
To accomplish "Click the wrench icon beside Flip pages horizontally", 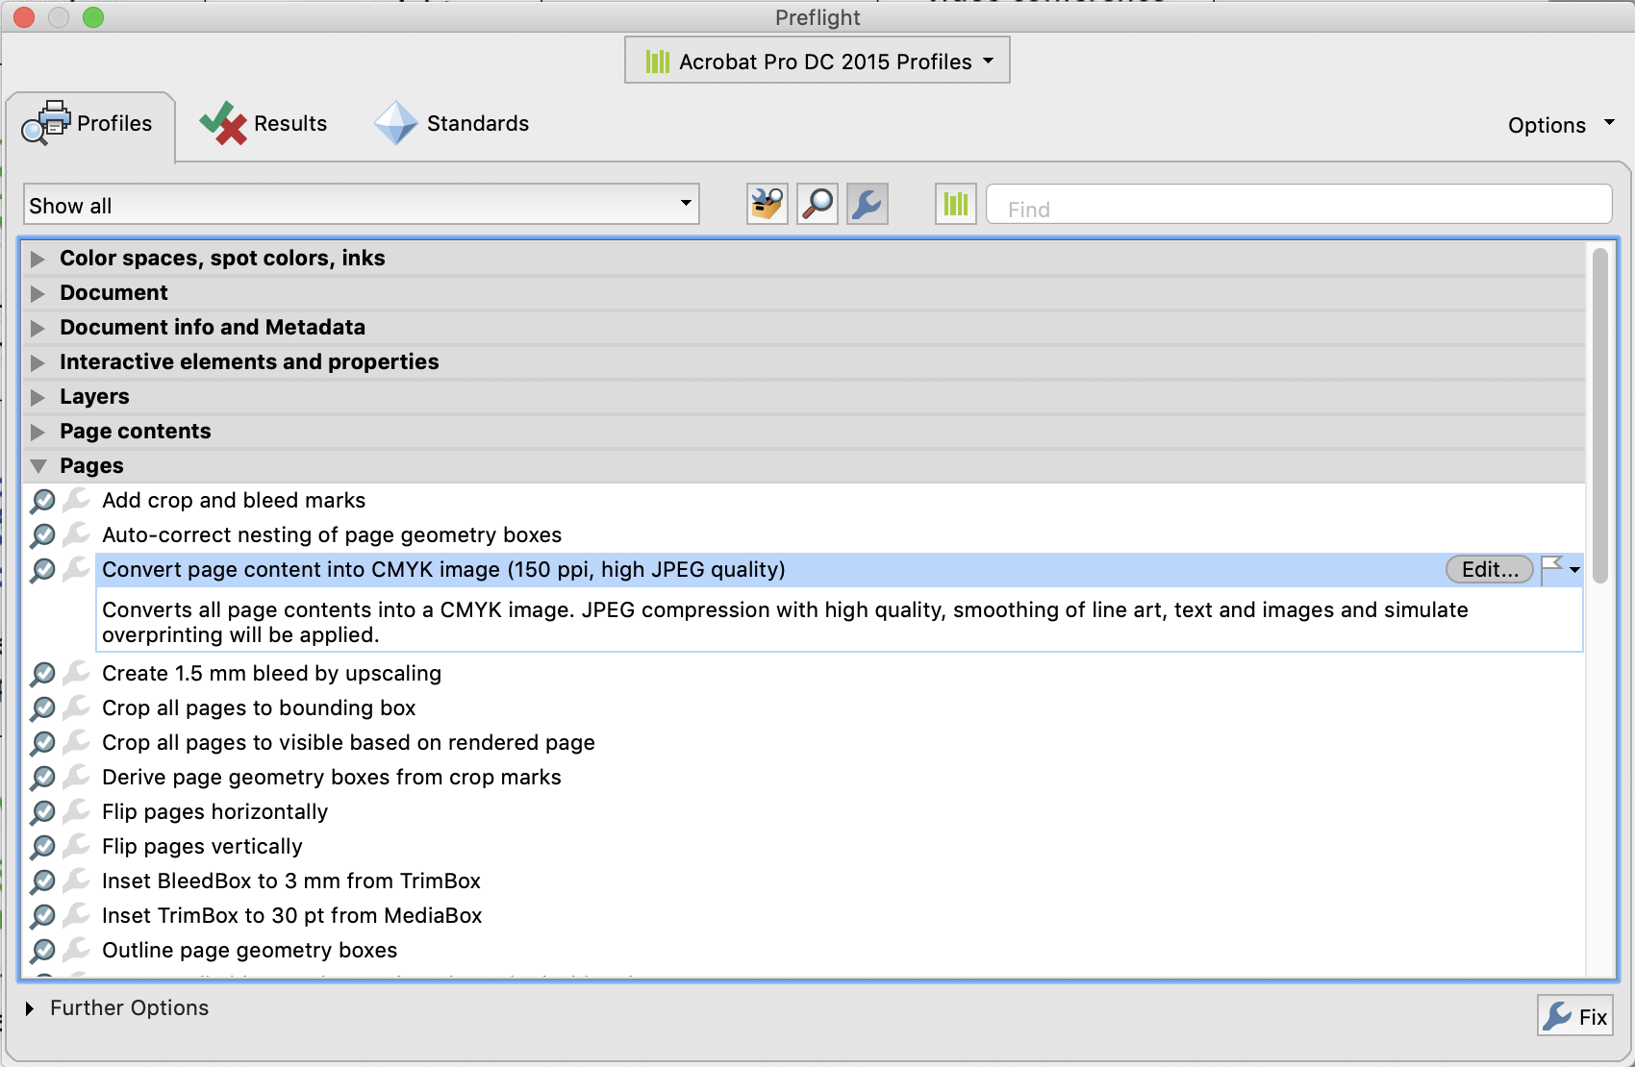I will [76, 812].
